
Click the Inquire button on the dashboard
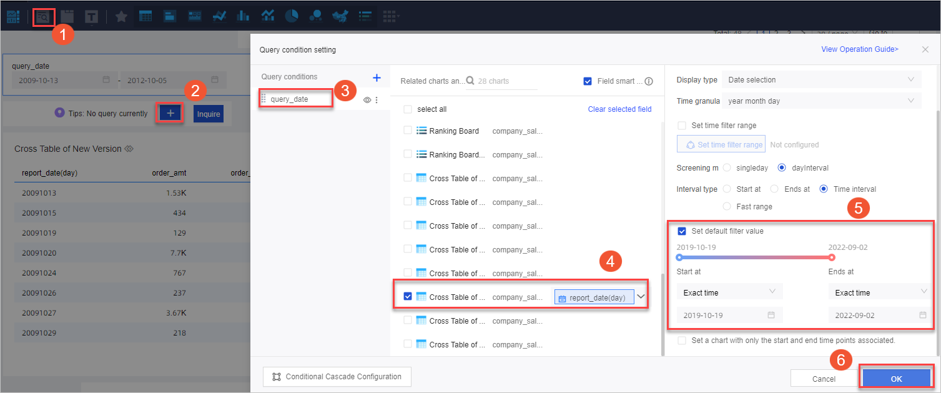point(209,114)
